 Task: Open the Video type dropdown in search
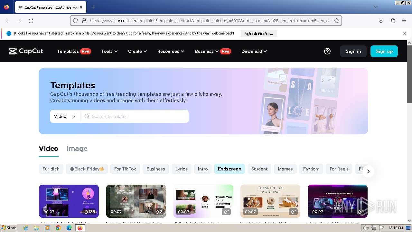[65, 116]
